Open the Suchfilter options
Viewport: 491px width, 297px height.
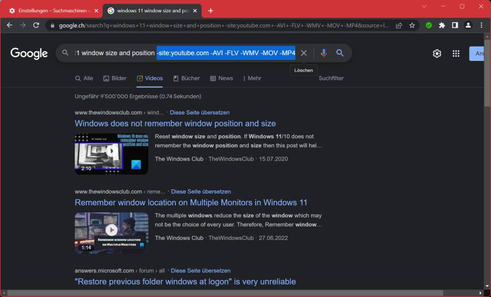pyautogui.click(x=331, y=78)
